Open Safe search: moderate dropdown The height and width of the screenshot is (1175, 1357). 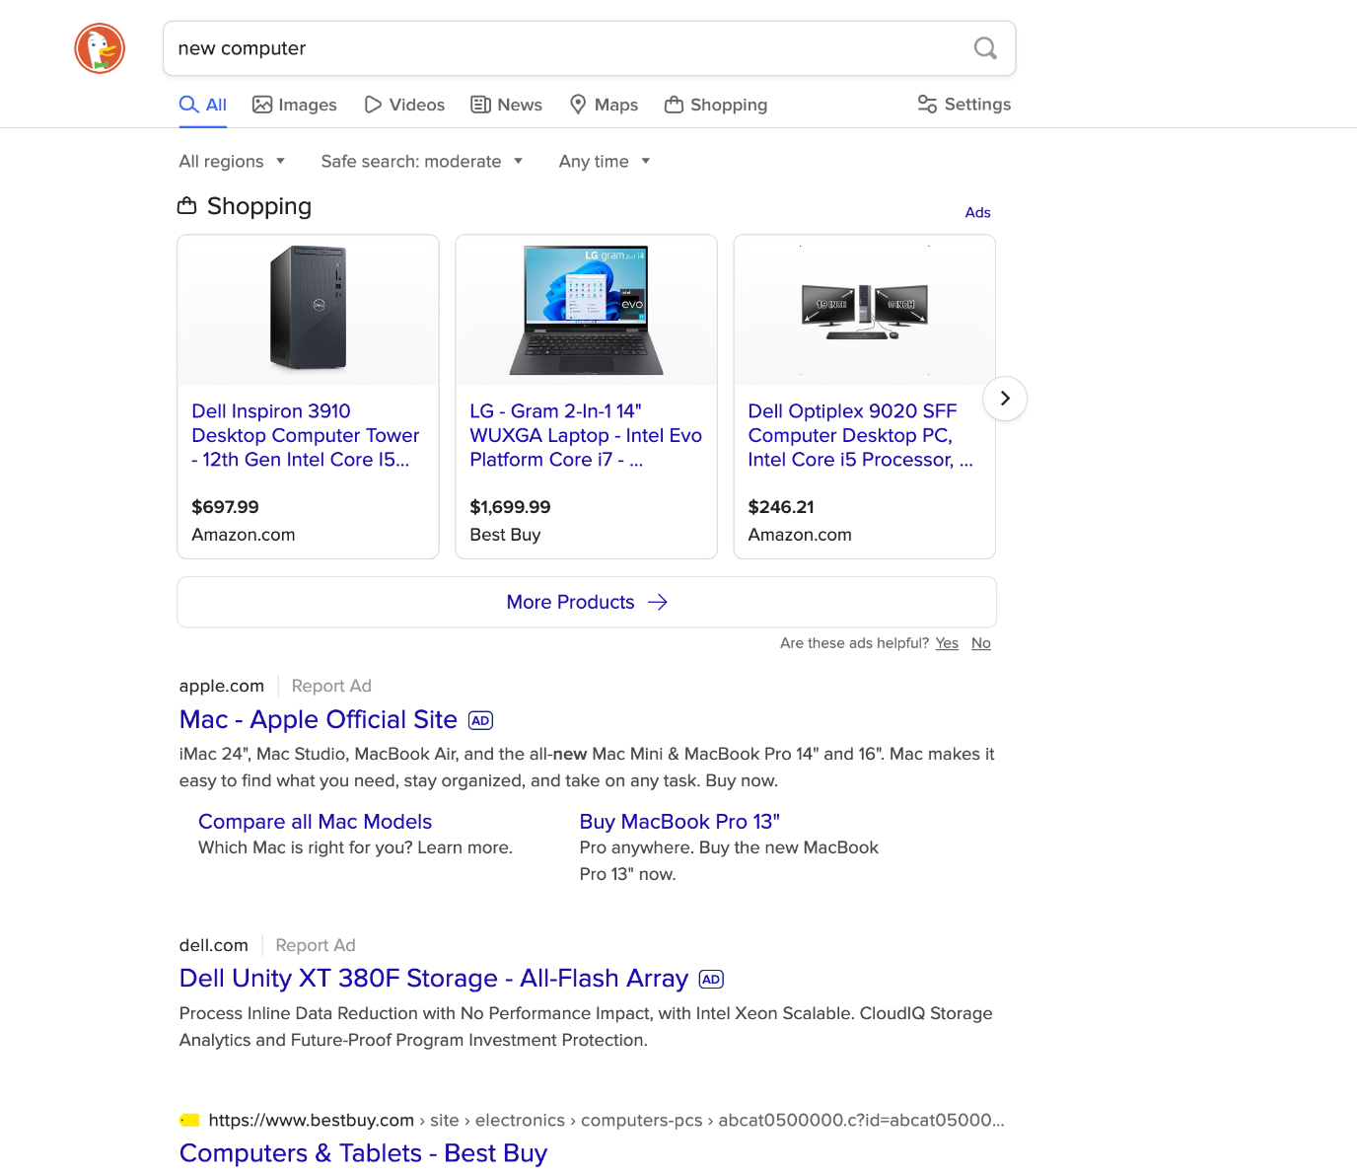421,162
